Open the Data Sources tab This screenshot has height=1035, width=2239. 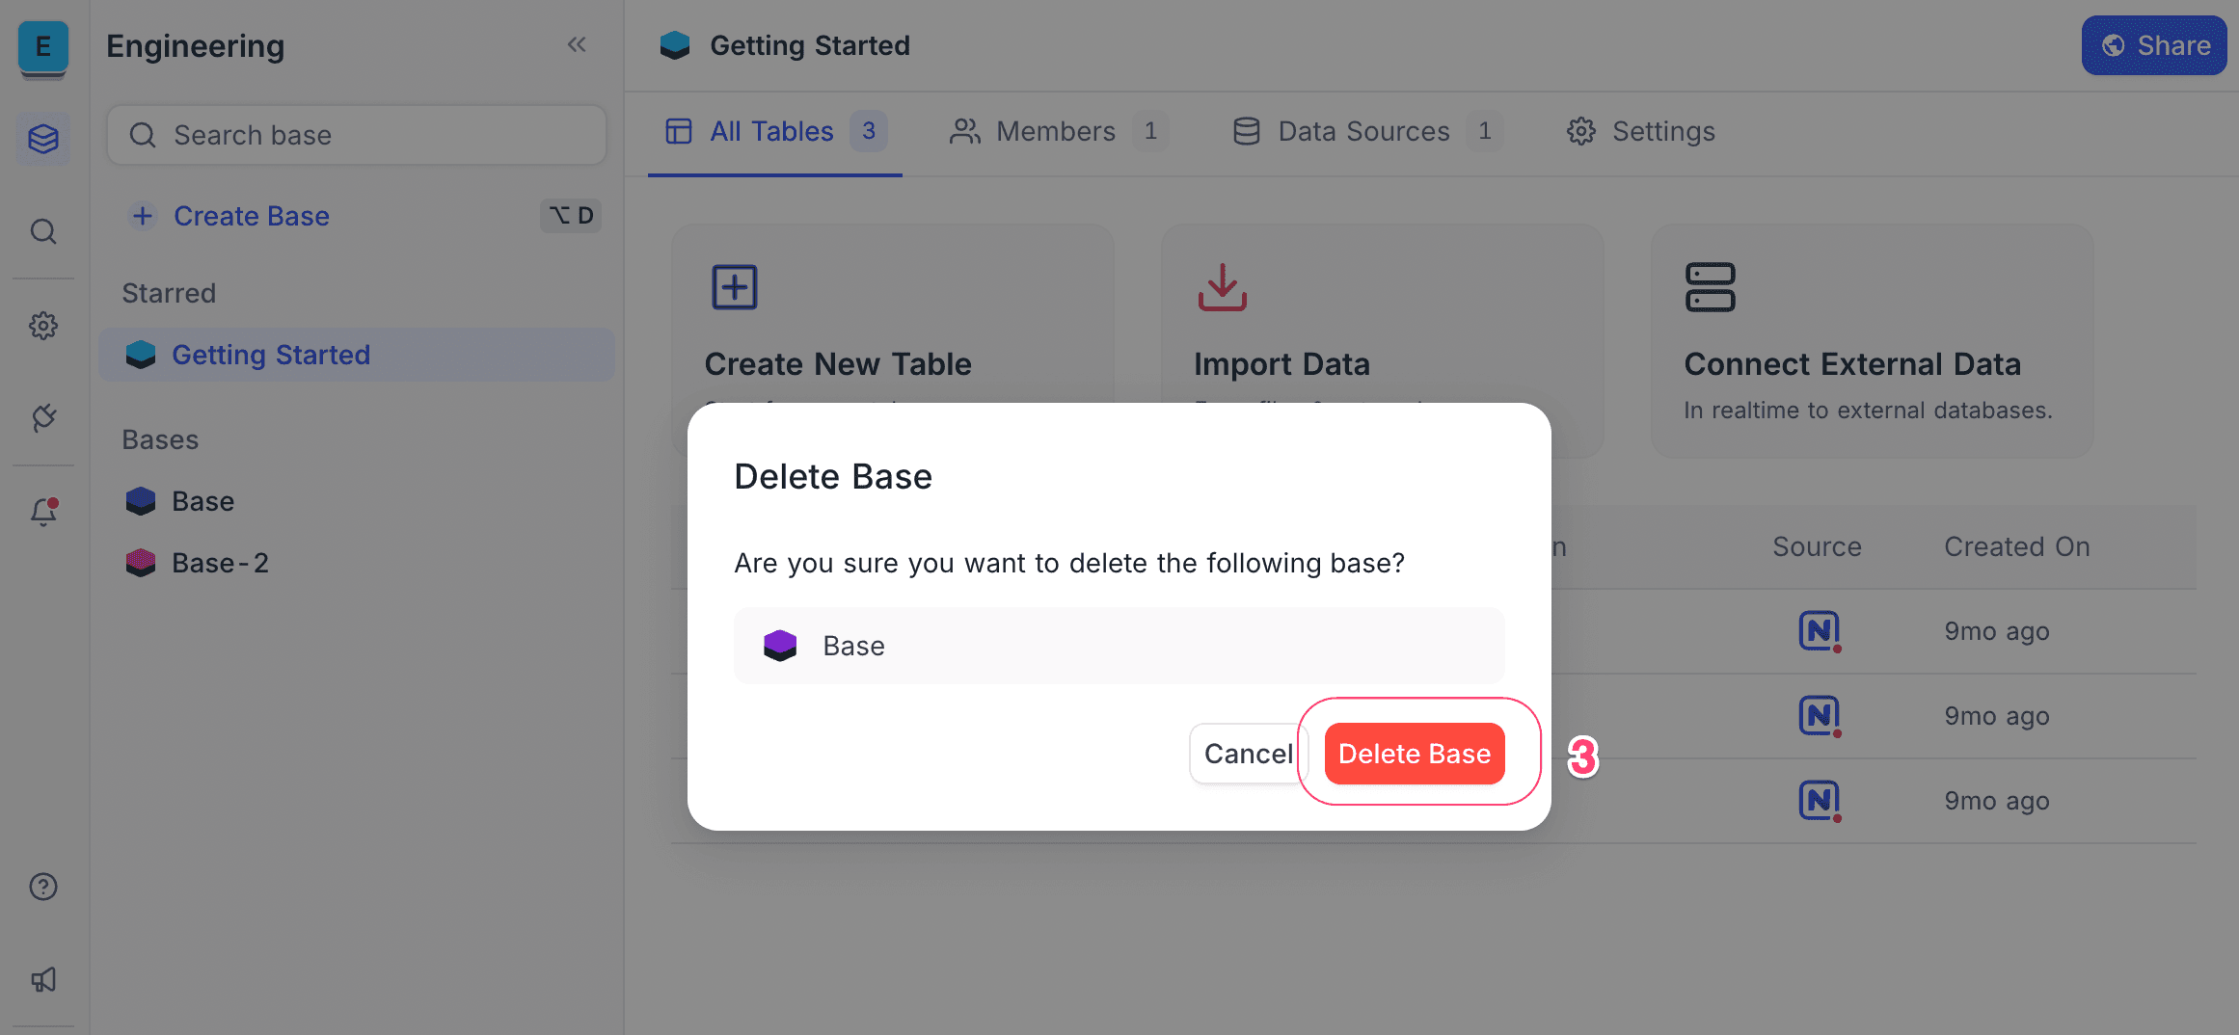(x=1362, y=131)
